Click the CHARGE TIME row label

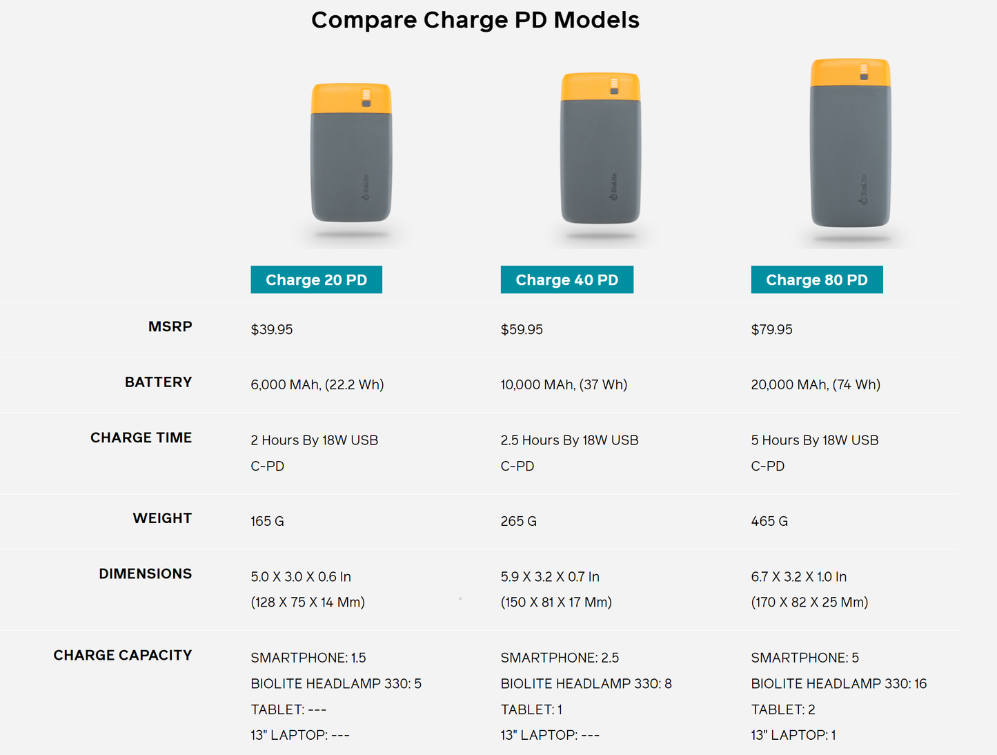point(141,438)
